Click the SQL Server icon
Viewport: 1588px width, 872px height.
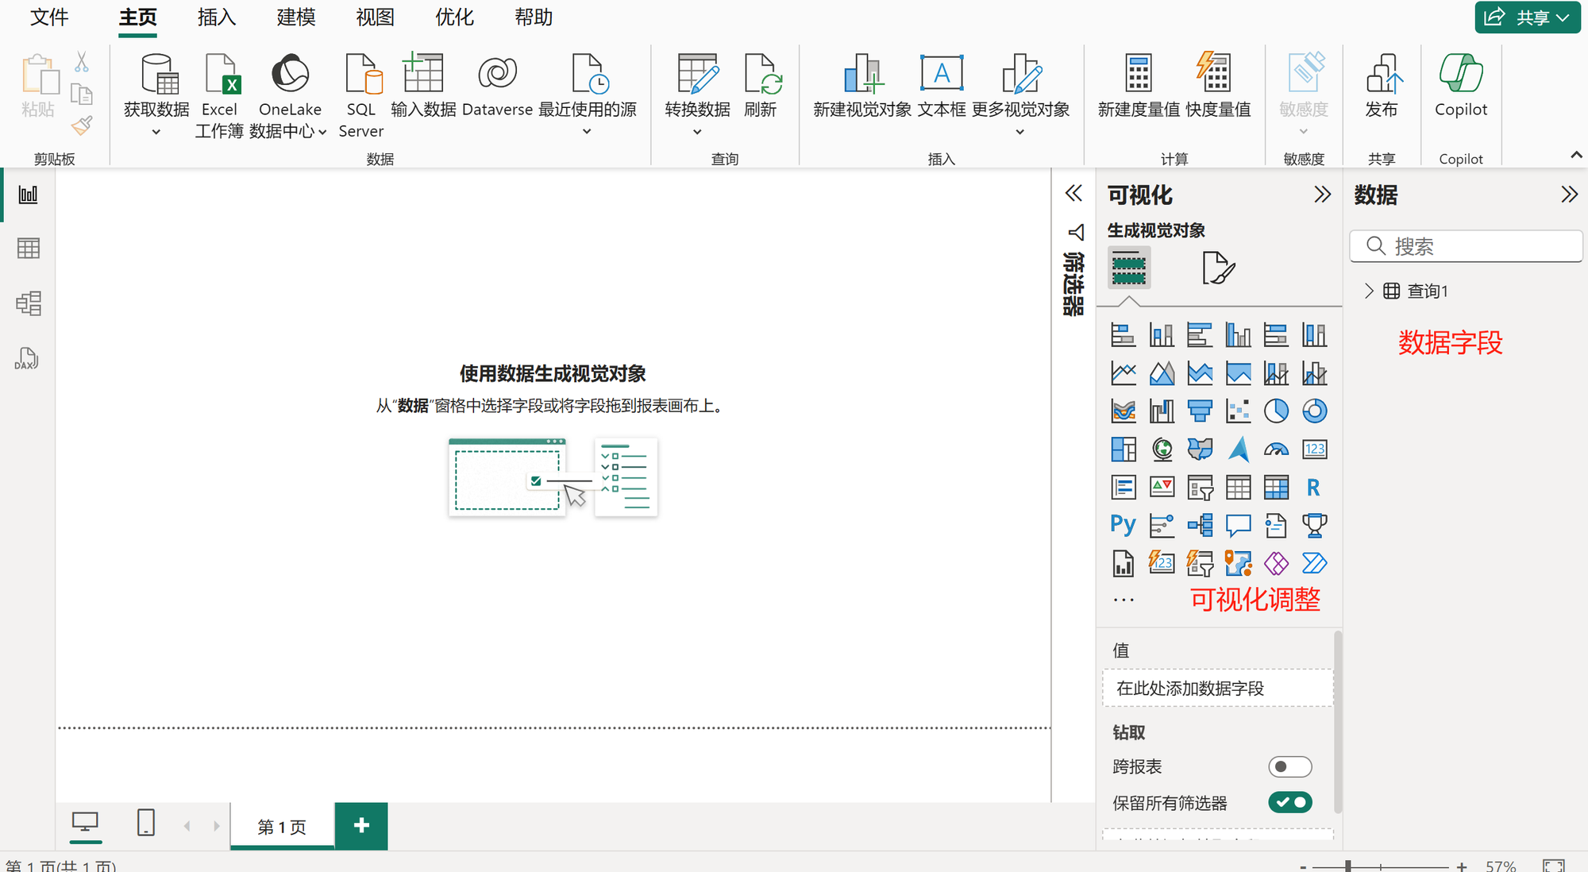click(361, 95)
